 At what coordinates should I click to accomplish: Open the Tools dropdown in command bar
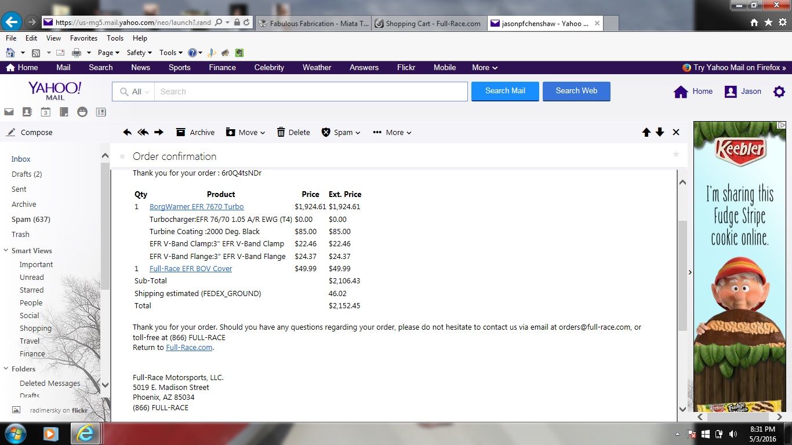(x=171, y=53)
